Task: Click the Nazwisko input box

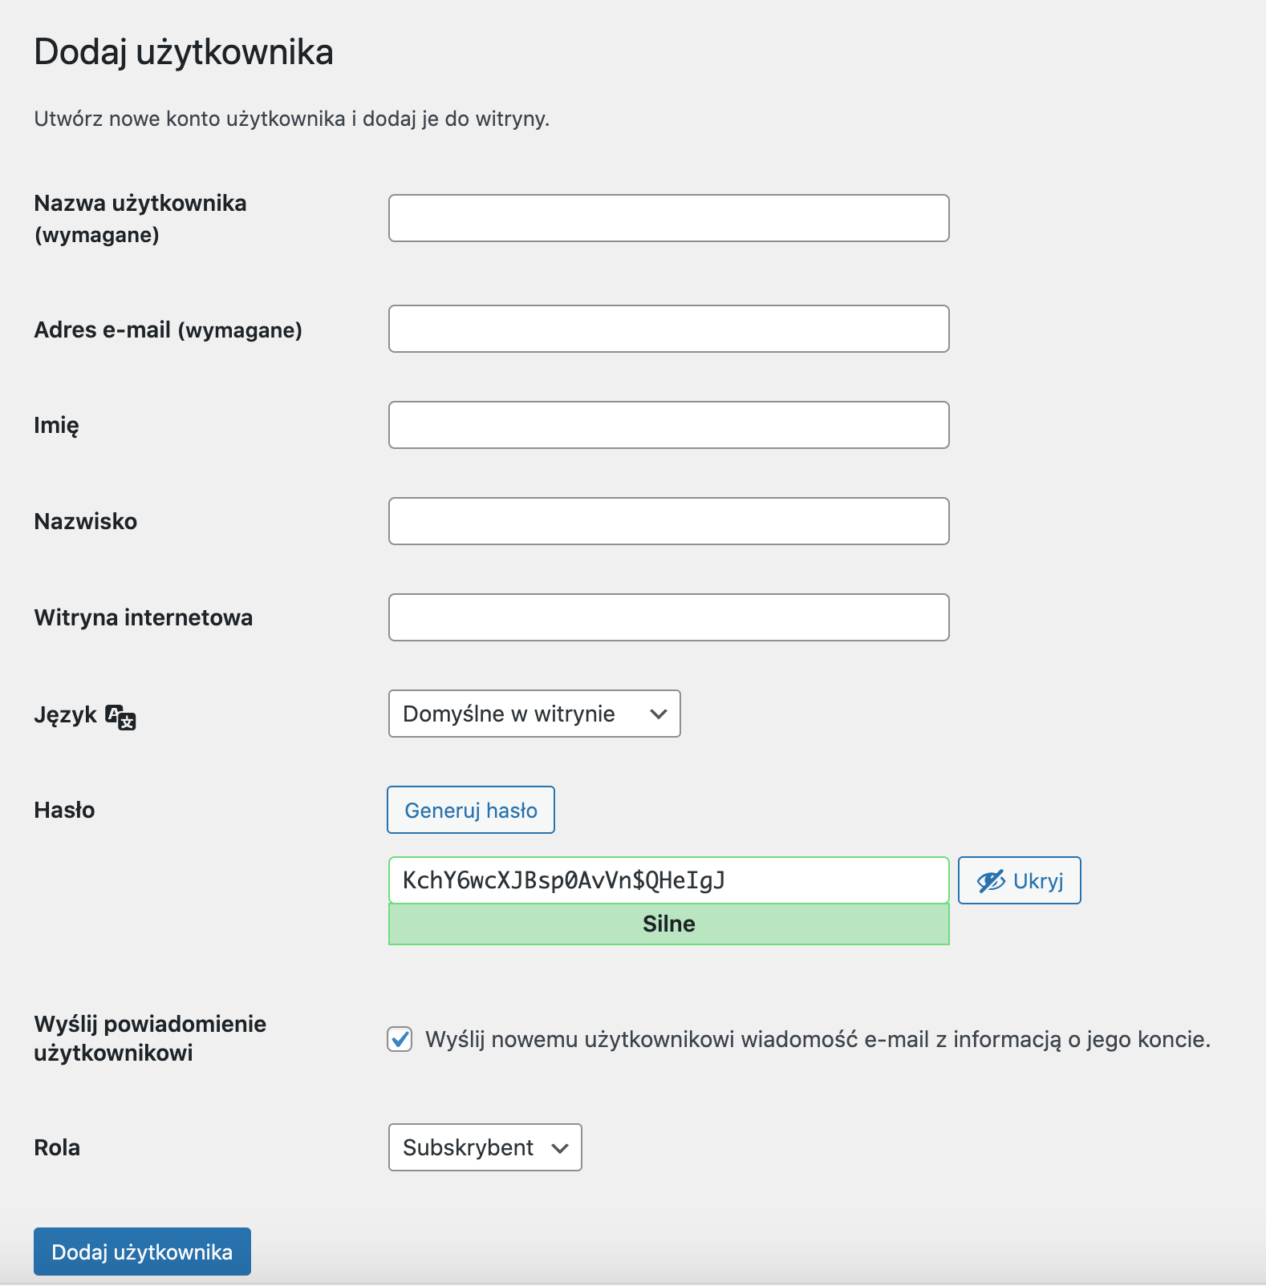Action: (668, 521)
